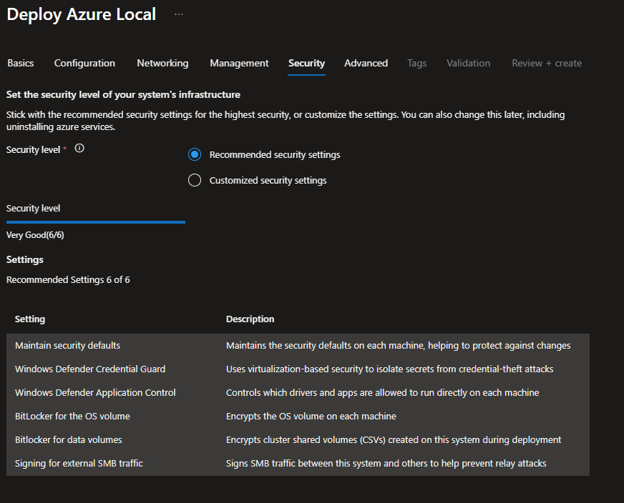Open the Management tab

[239, 63]
